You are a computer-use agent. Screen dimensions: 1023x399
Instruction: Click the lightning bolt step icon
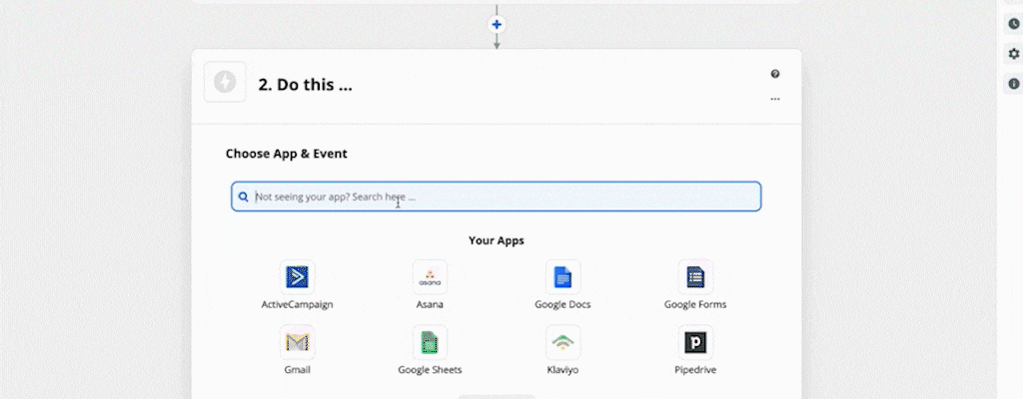(x=225, y=82)
